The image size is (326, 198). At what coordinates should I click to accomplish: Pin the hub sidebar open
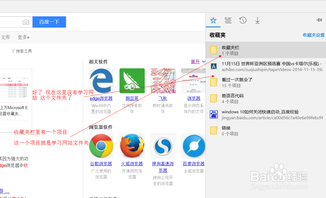click(x=319, y=20)
